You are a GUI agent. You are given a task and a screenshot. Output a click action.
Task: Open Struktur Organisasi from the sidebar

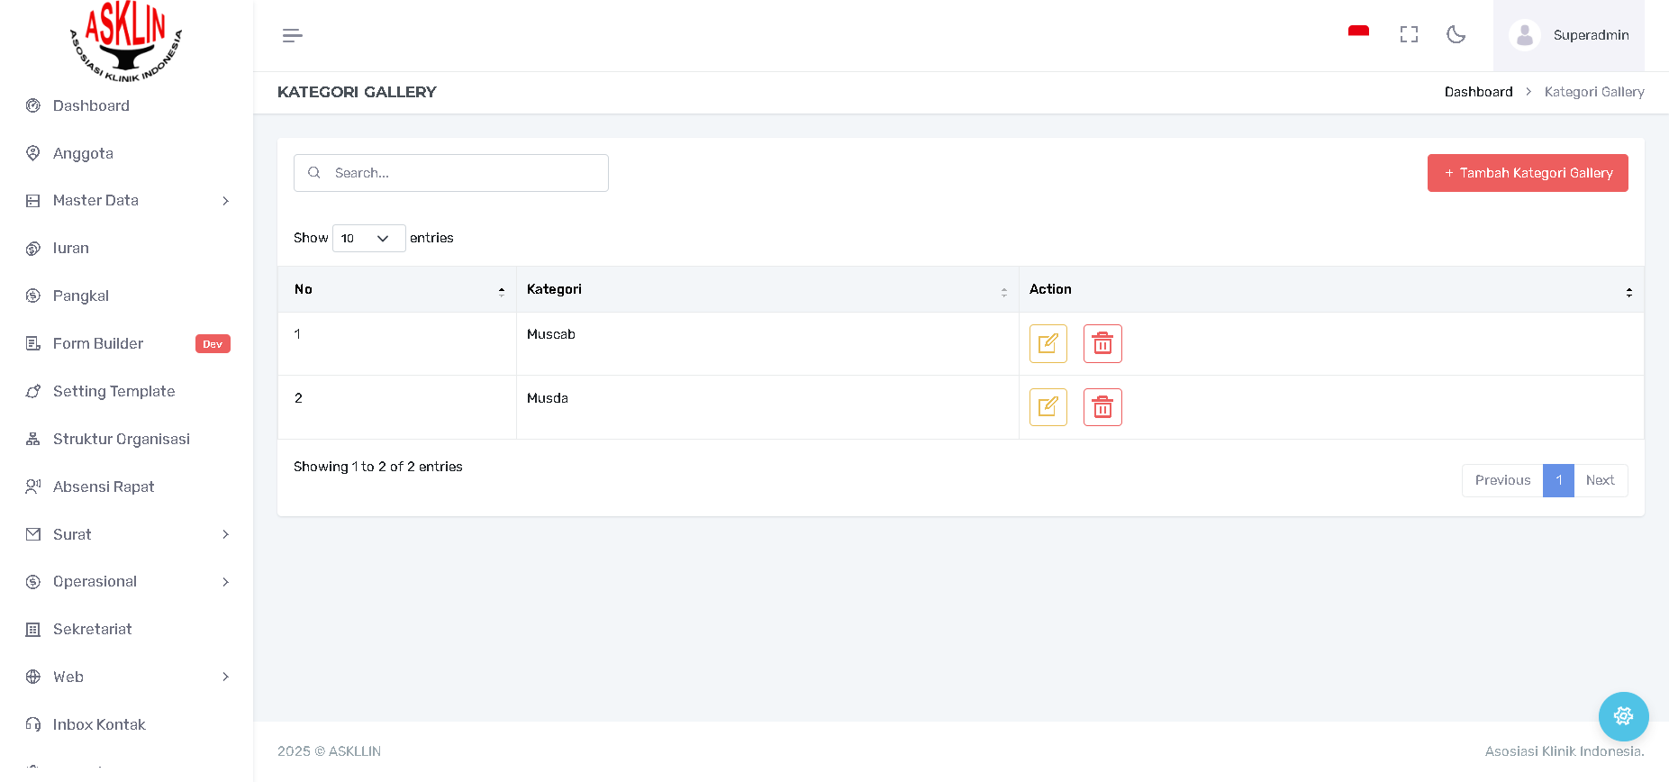[121, 439]
